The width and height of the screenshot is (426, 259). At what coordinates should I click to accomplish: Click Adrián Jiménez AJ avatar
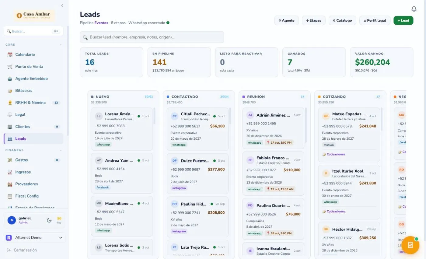[x=250, y=115]
